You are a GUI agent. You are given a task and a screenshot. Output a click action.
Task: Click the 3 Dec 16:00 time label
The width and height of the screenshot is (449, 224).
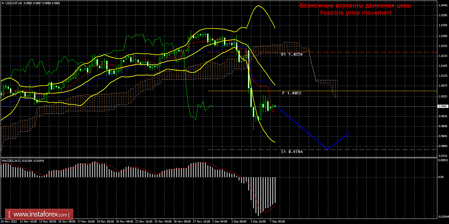pos(258,222)
